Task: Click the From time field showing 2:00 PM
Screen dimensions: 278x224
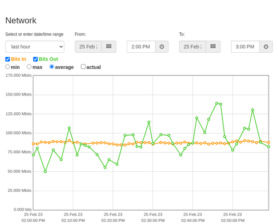Action: [x=141, y=47]
